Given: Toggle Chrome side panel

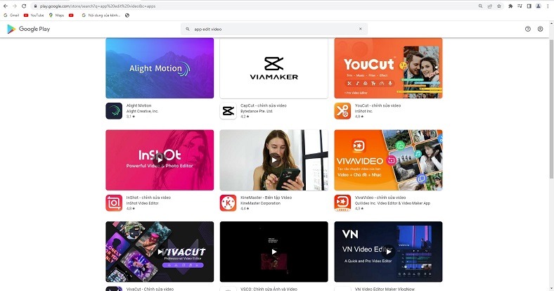Looking at the screenshot, I should (529, 6).
